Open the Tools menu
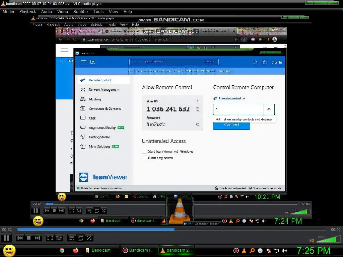Image resolution: width=343 pixels, height=257 pixels. (x=98, y=12)
